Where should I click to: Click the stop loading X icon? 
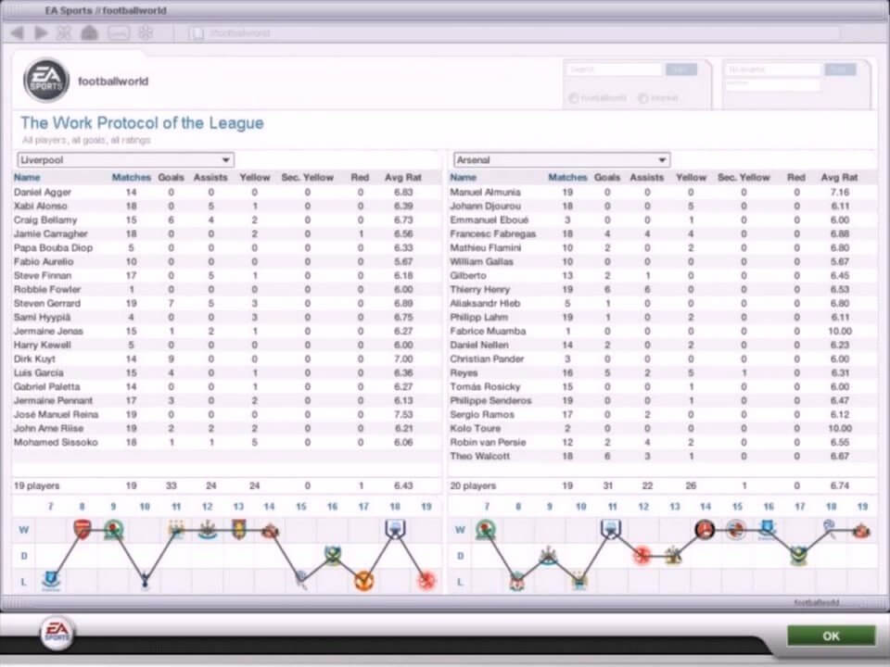64,33
